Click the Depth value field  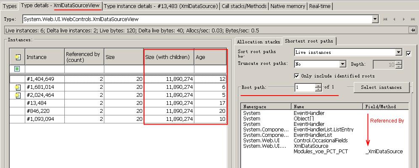[x=384, y=64]
